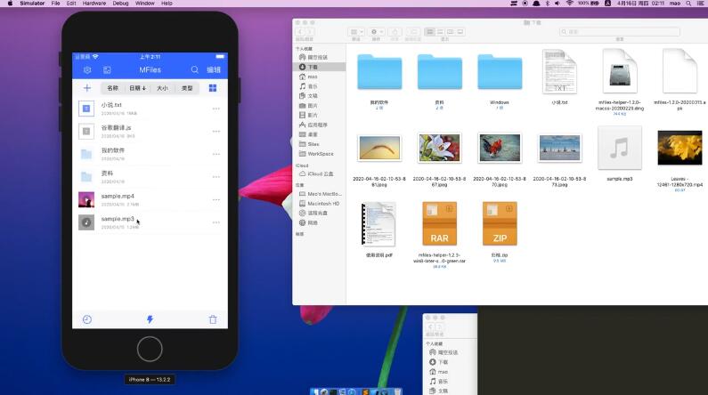This screenshot has height=395, width=708.
Task: Sort files by 类型 (type)
Action: [x=187, y=88]
